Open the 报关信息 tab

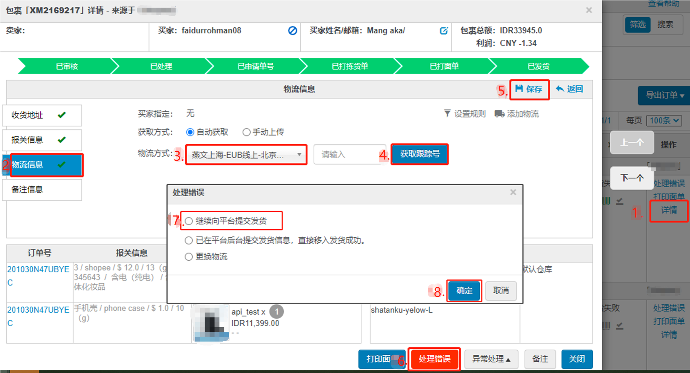pyautogui.click(x=42, y=140)
